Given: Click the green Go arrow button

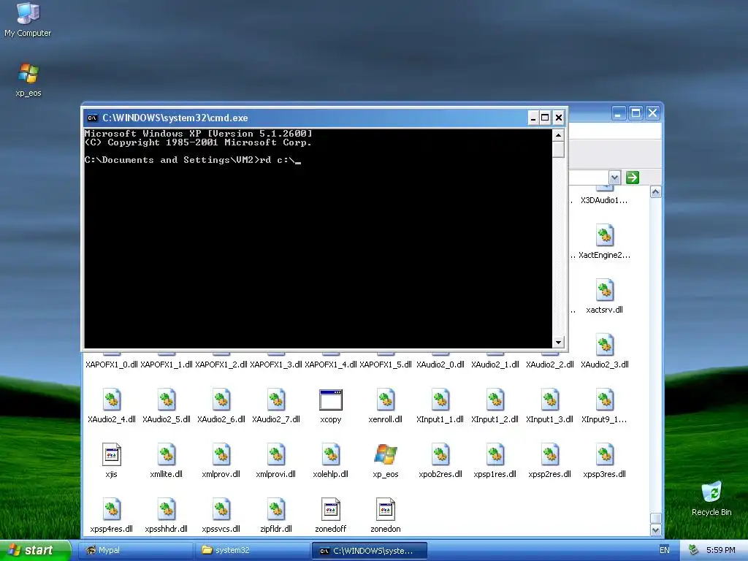Looking at the screenshot, I should tap(633, 178).
